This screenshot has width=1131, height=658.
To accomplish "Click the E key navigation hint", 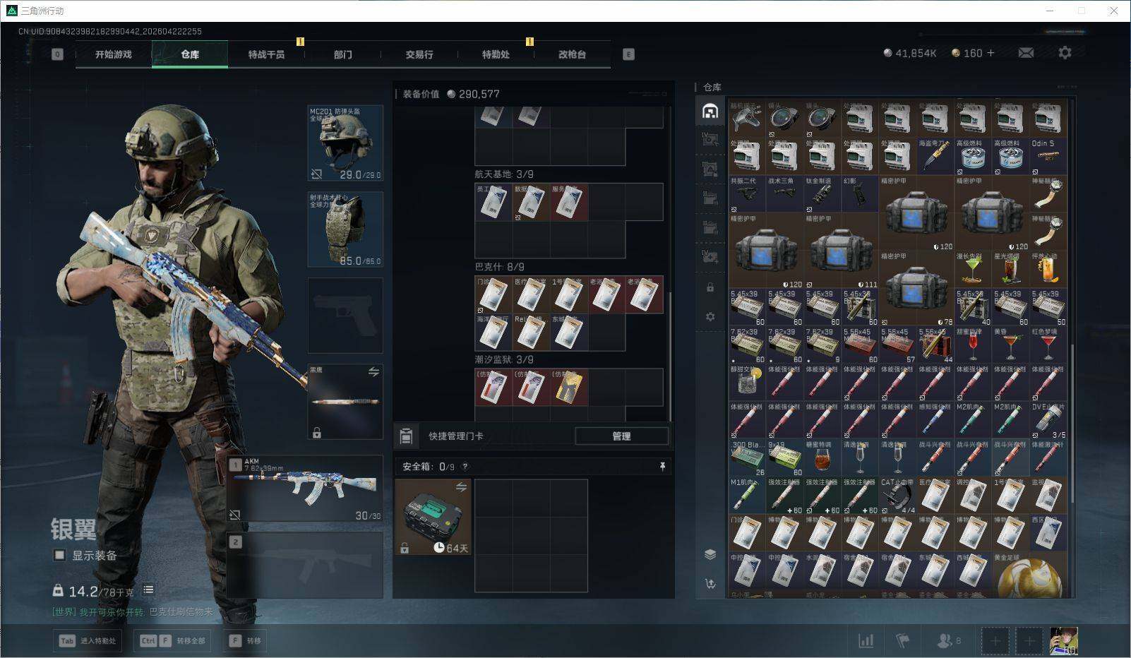I will [628, 54].
